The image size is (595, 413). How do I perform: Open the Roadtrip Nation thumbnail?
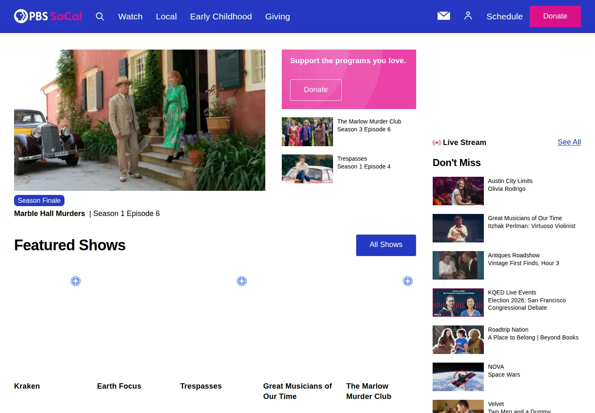coord(458,340)
